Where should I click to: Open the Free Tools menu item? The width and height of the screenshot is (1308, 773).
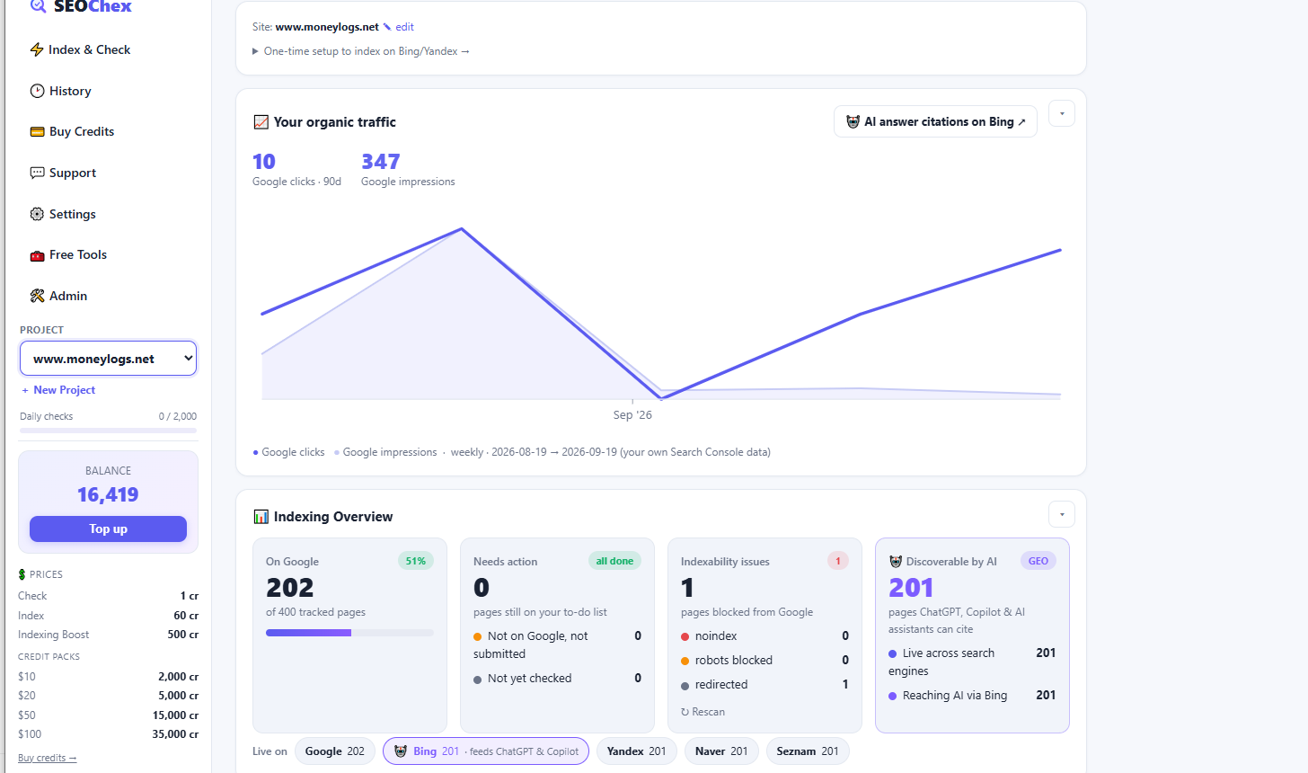click(68, 255)
